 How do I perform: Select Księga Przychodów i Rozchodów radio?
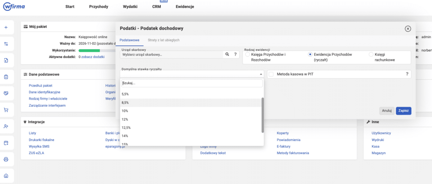[x=248, y=55]
